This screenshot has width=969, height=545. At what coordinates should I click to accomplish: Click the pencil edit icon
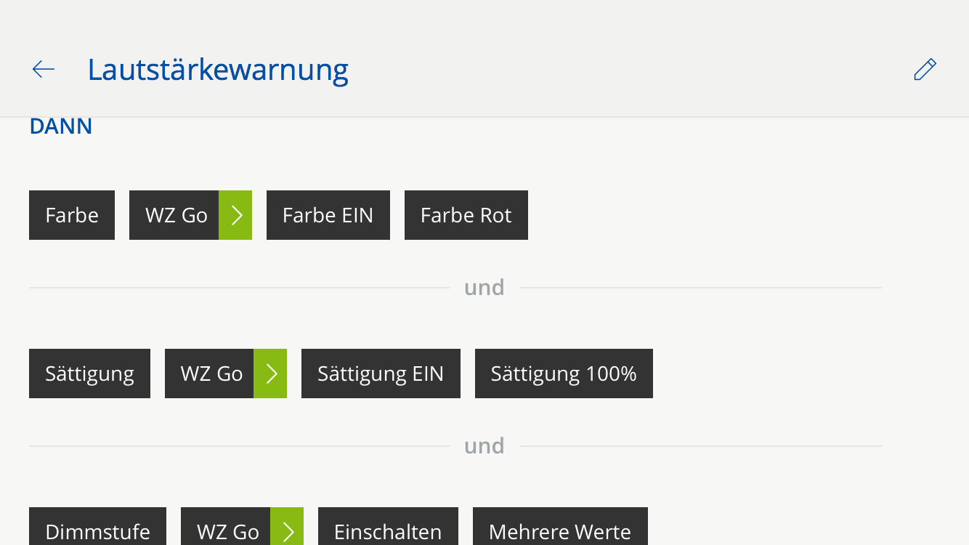tap(925, 69)
